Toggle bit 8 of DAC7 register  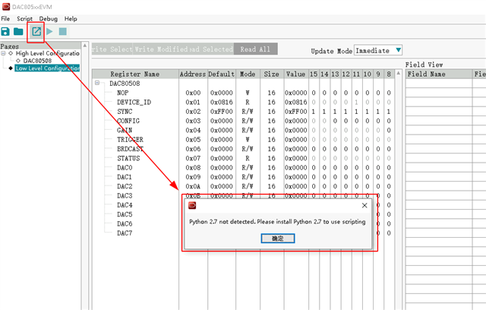389,232
